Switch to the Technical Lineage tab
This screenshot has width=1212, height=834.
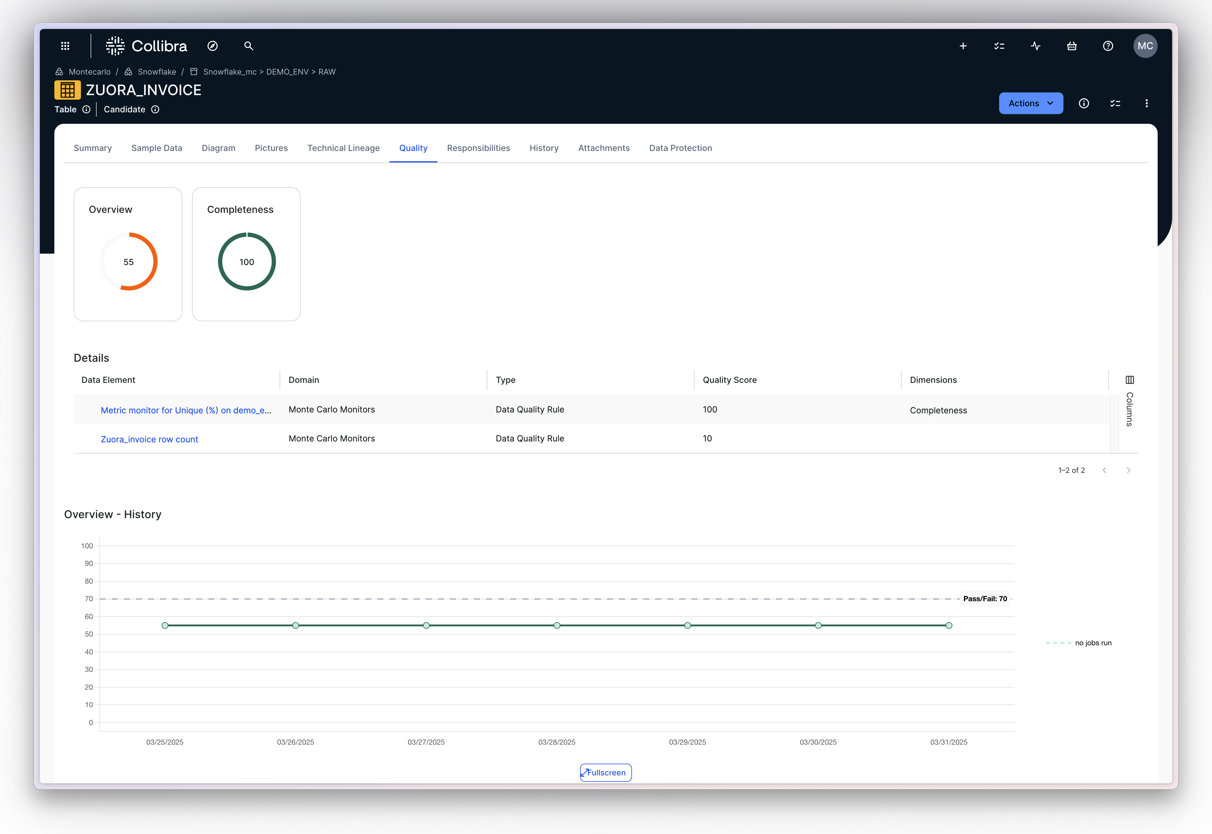click(343, 148)
